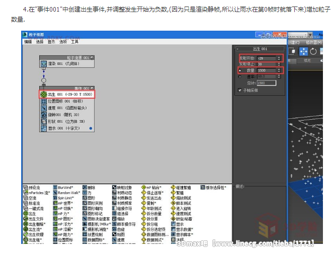Select the 碰撞繁殖 test in depot

pos(181,188)
